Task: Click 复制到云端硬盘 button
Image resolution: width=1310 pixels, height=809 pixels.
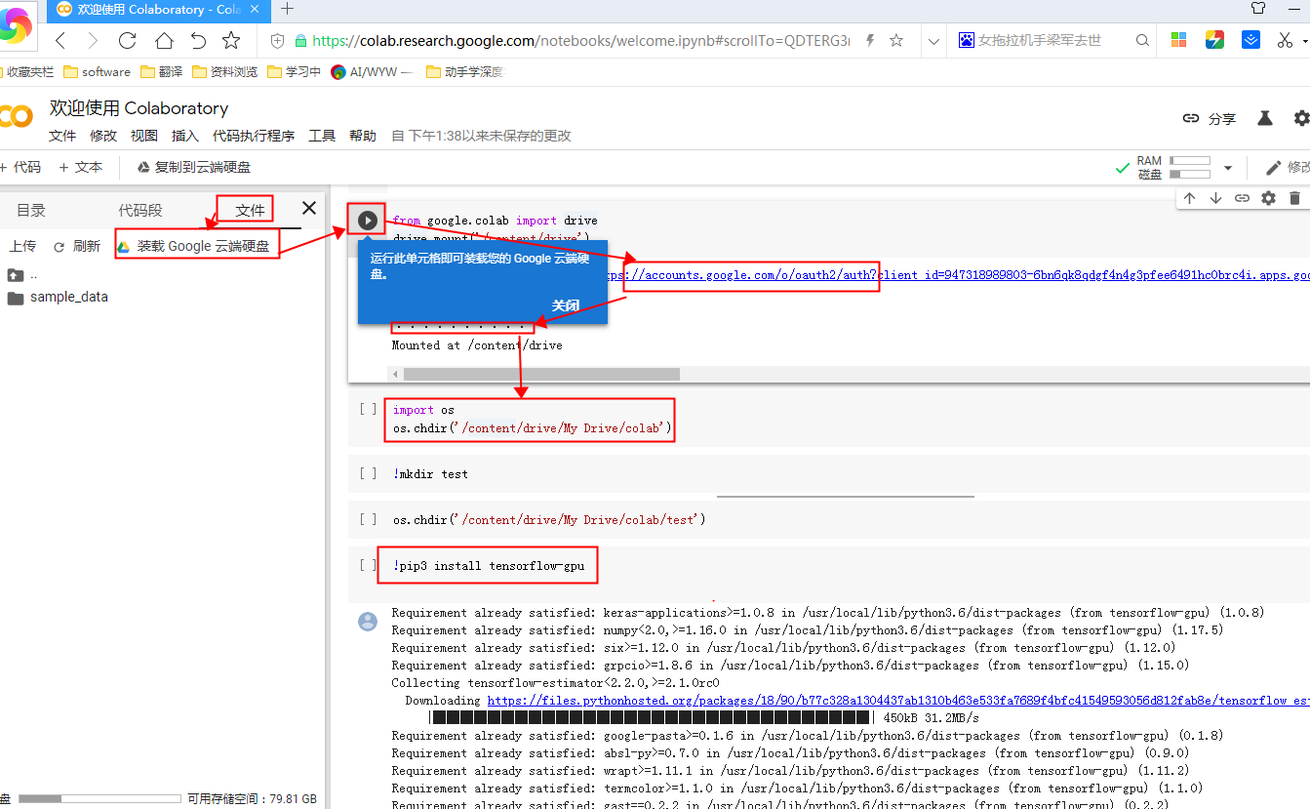Action: coord(194,167)
